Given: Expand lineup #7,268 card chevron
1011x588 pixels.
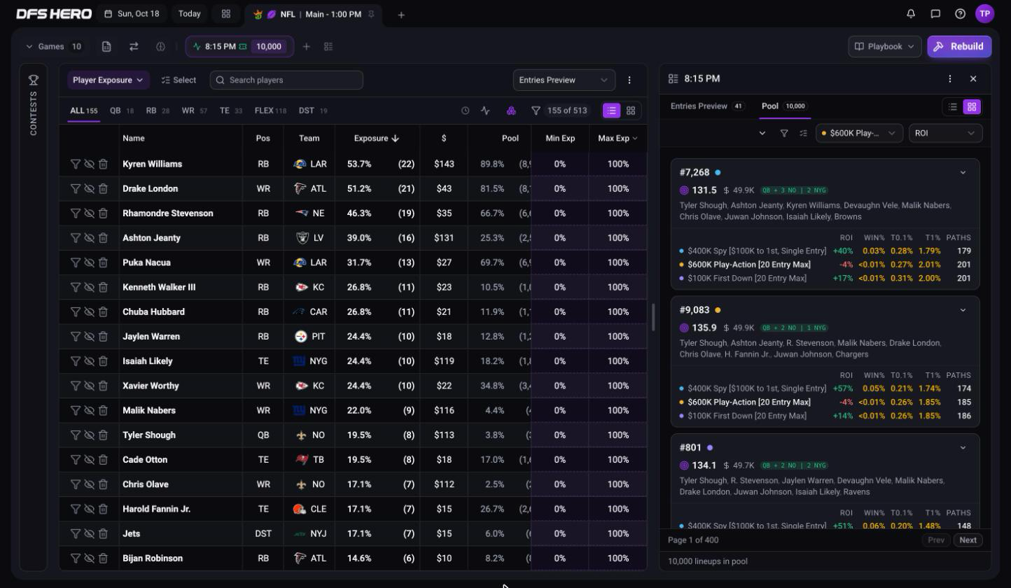Looking at the screenshot, I should [963, 172].
